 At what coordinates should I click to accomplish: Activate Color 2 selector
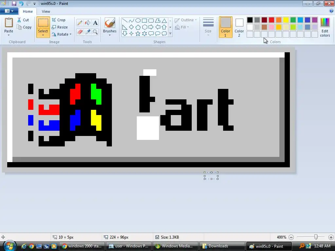pos(239,27)
